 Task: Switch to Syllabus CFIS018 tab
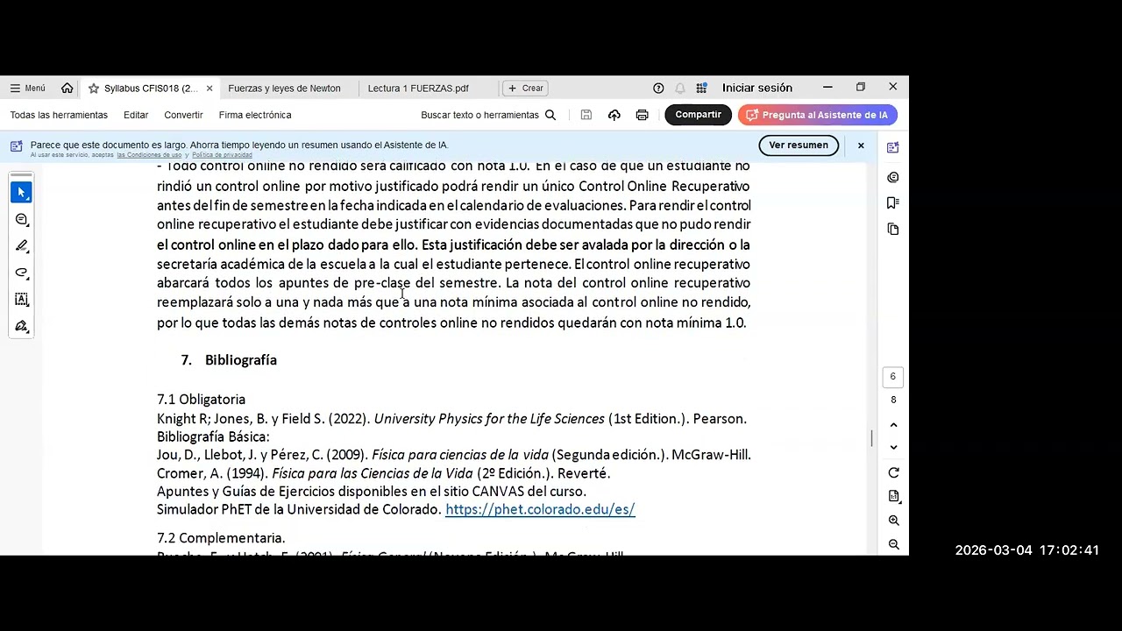tap(149, 89)
